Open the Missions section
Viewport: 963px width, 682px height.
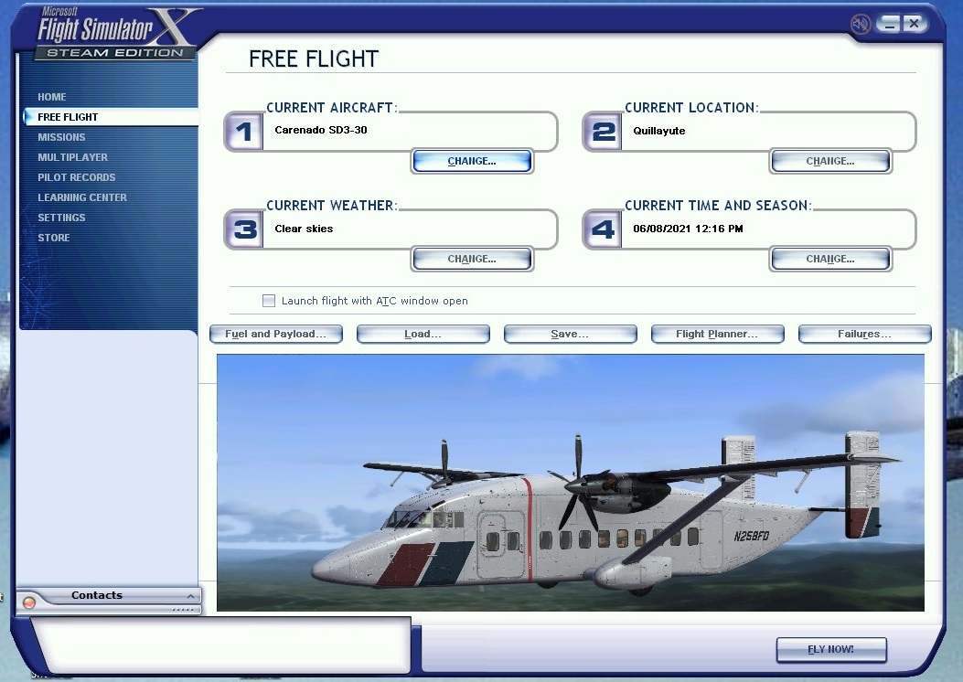[x=61, y=137]
